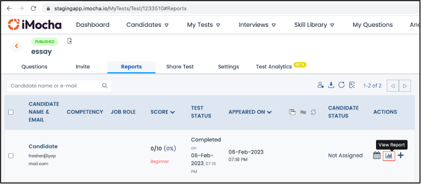This screenshot has height=184, width=421.
Task: Click the CANDIDATE NAME & EMAIL header
Action: point(44,112)
